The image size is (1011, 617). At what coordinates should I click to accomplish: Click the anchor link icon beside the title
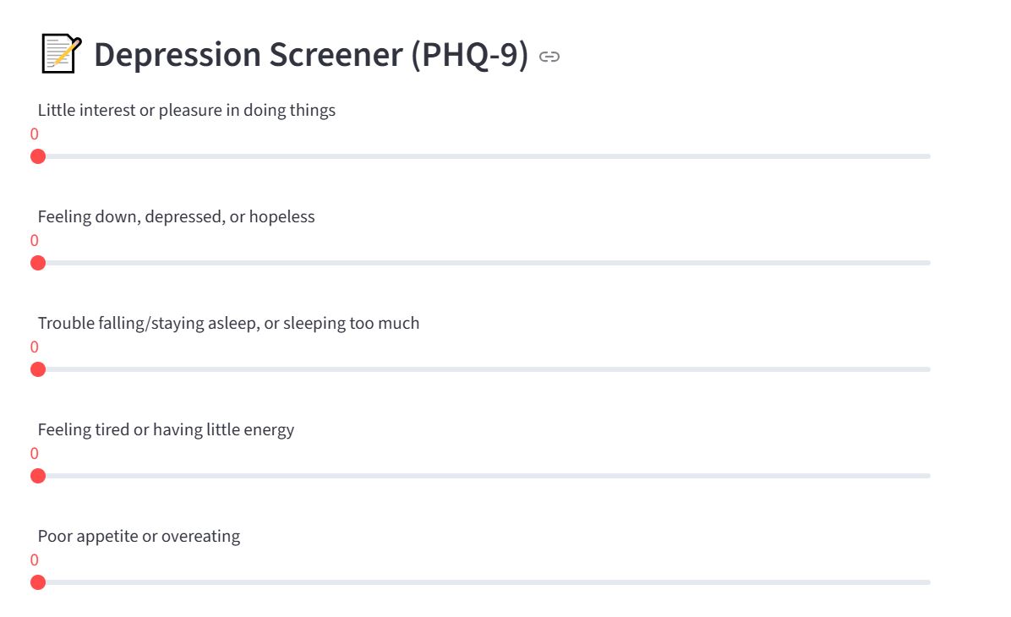pyautogui.click(x=549, y=57)
